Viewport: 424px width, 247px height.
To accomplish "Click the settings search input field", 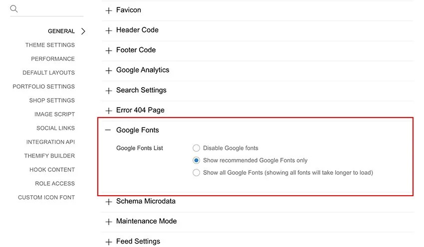I will pyautogui.click(x=50, y=9).
